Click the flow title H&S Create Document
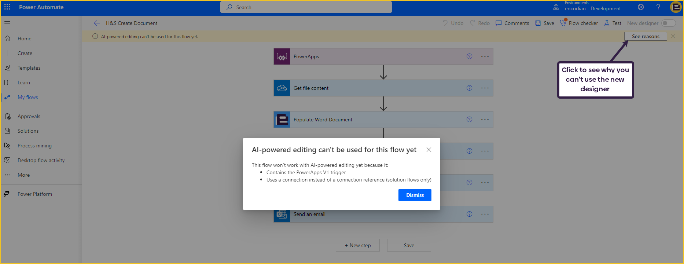The image size is (684, 264). (132, 23)
